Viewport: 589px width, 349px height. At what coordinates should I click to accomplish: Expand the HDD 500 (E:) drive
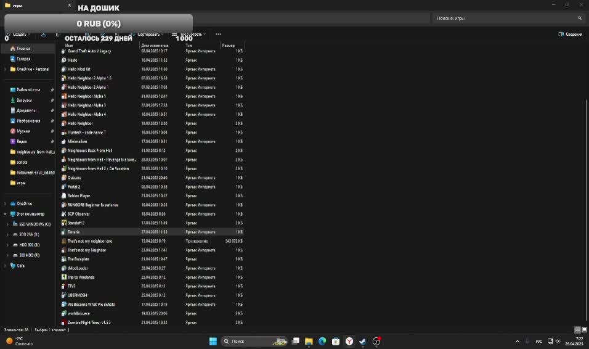[x=7, y=245]
